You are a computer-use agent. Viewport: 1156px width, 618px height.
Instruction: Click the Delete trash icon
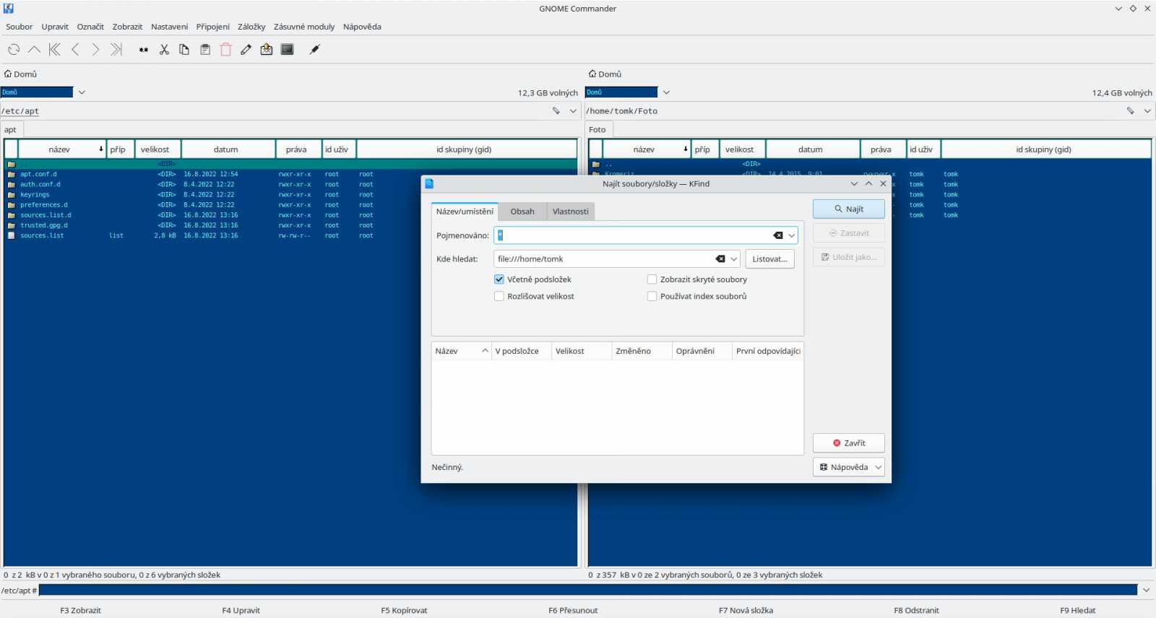coord(225,50)
